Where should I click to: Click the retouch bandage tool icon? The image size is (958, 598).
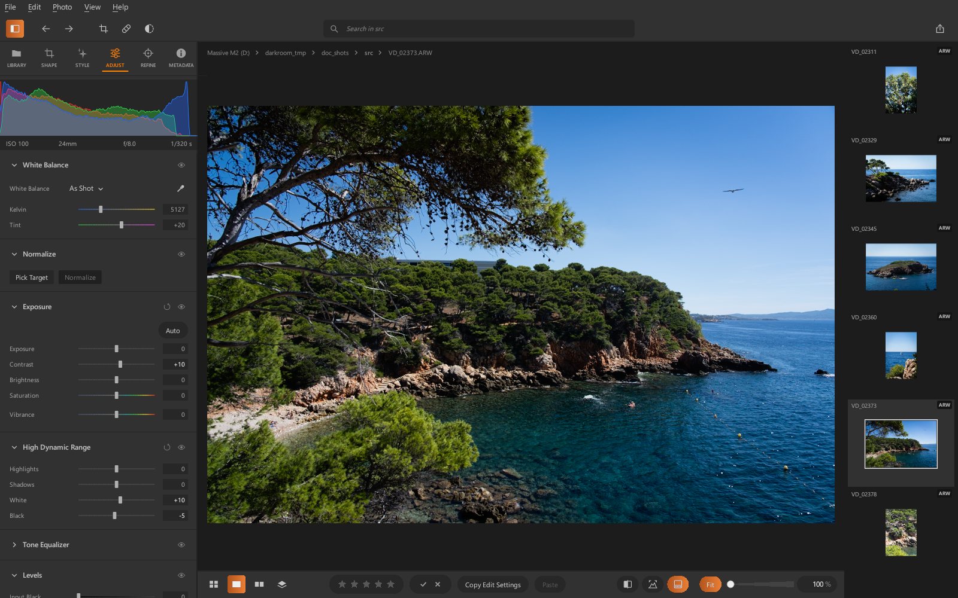pos(126,29)
